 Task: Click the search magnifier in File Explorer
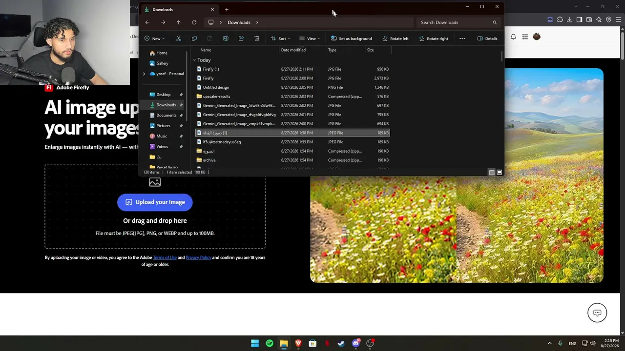[495, 22]
